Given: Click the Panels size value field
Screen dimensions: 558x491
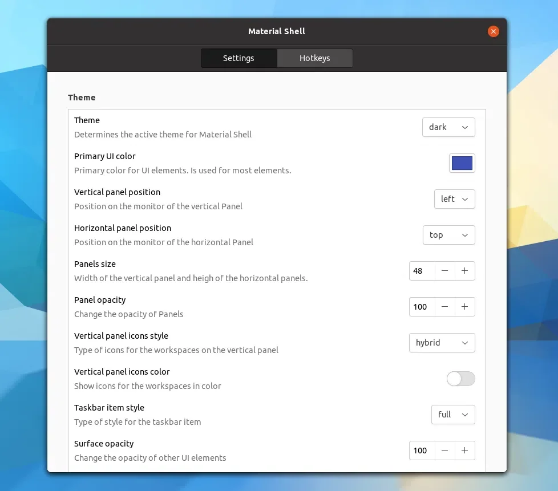Looking at the screenshot, I should pyautogui.click(x=422, y=271).
